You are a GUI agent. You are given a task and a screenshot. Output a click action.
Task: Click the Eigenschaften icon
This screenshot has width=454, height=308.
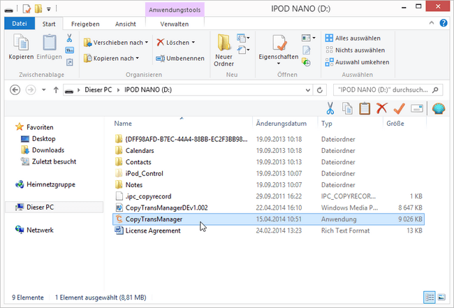click(x=279, y=43)
